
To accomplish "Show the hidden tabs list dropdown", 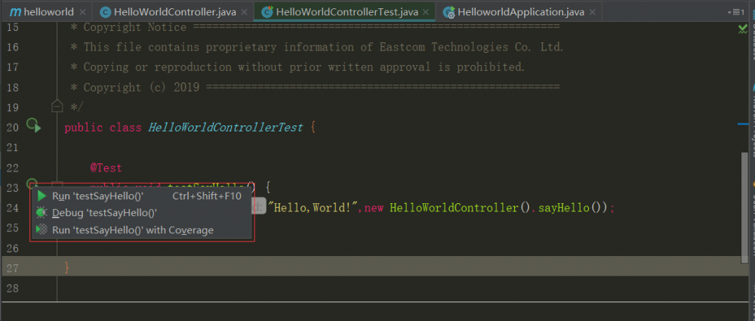I will 737,11.
